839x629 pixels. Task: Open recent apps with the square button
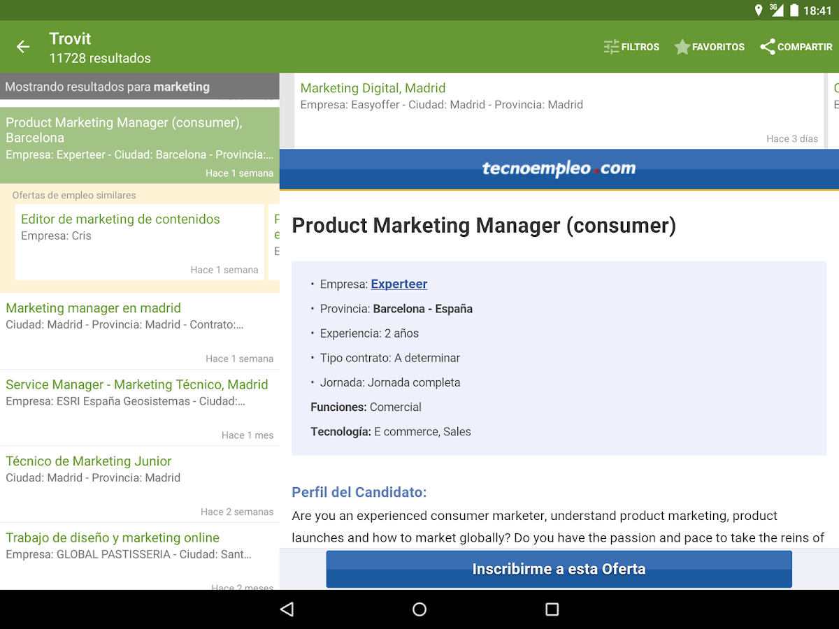tap(552, 609)
